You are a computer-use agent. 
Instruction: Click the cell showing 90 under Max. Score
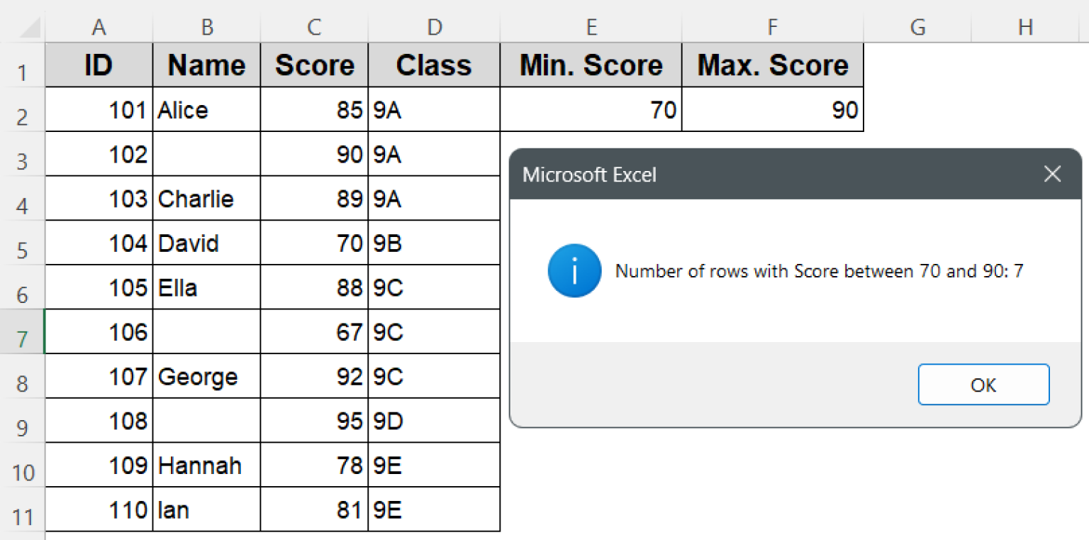(x=772, y=110)
